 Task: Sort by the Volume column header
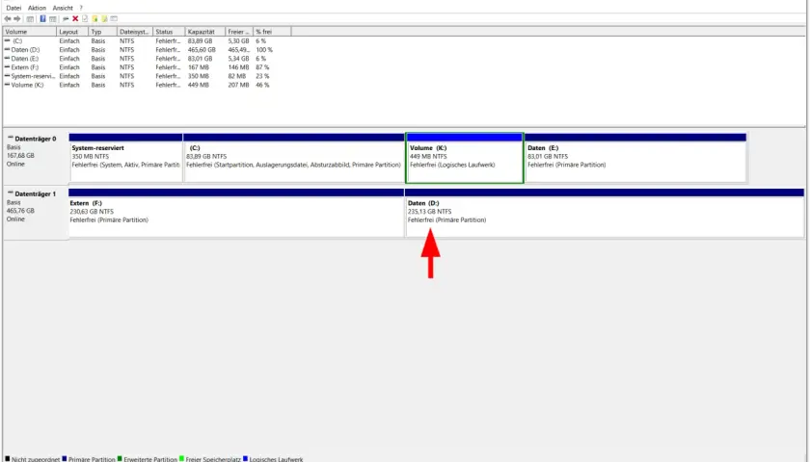tap(30, 32)
